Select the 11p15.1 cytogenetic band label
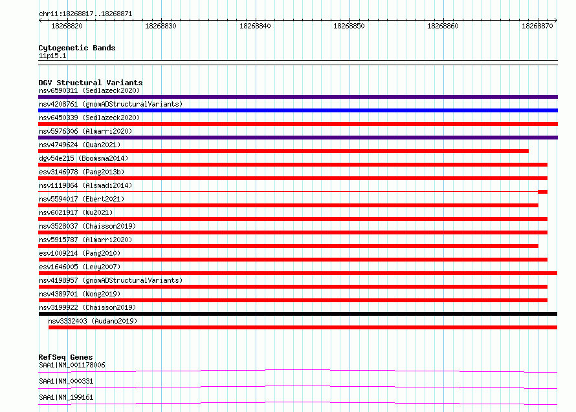The width and height of the screenshot is (576, 412). (x=52, y=56)
